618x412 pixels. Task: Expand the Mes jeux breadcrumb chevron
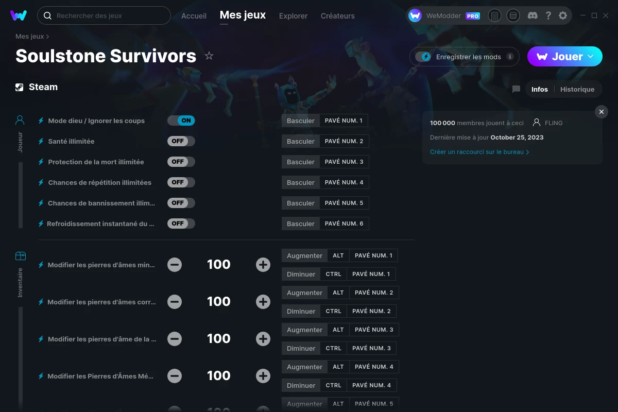click(48, 37)
